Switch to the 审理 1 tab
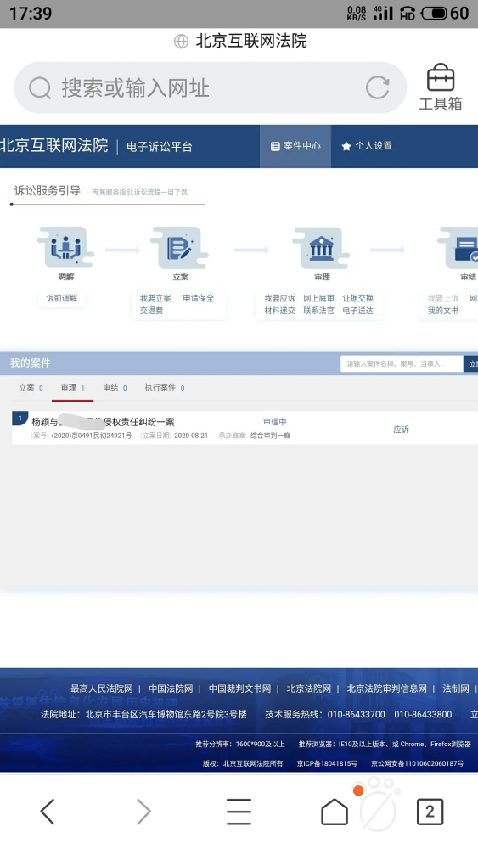This screenshot has width=478, height=849. tap(72, 388)
